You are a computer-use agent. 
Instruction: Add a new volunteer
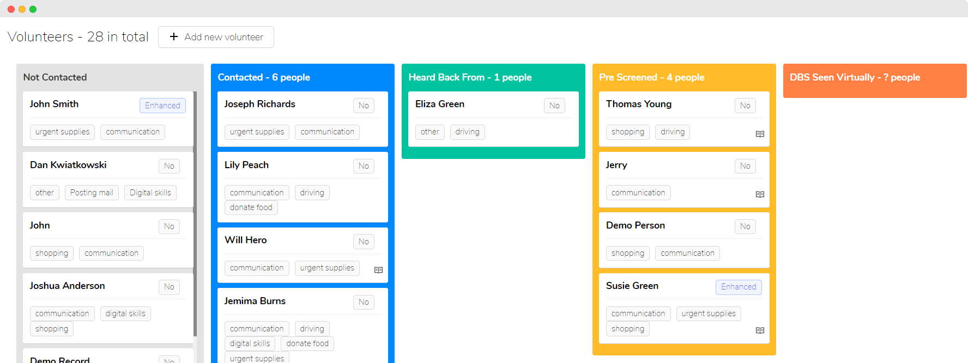point(216,37)
